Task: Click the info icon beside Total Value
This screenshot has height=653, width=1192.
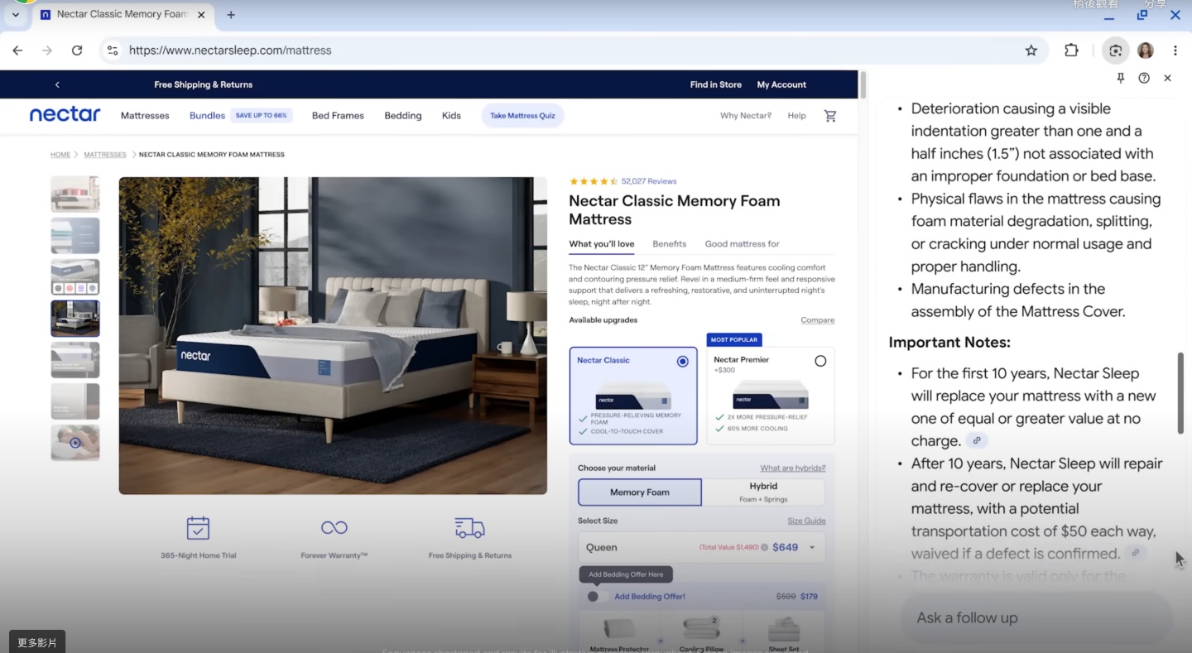Action: (x=764, y=548)
